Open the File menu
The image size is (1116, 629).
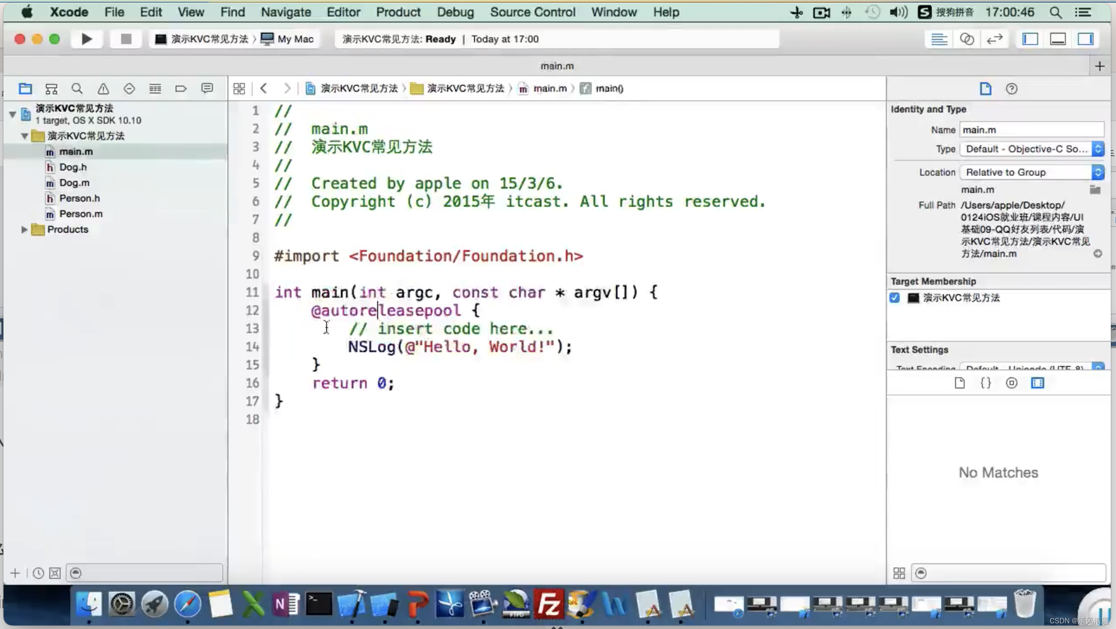(113, 12)
